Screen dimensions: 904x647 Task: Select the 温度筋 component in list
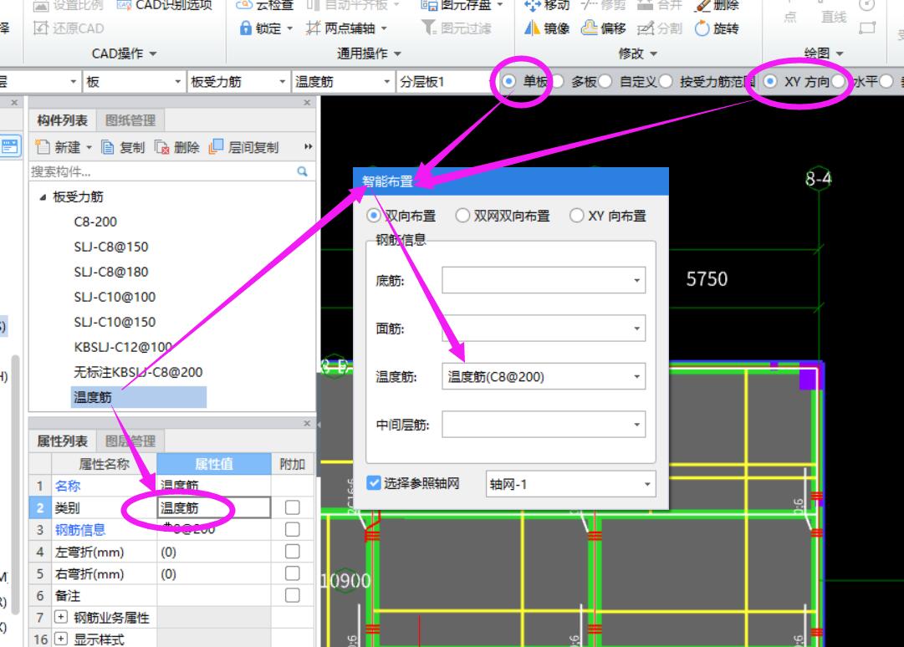coord(138,397)
